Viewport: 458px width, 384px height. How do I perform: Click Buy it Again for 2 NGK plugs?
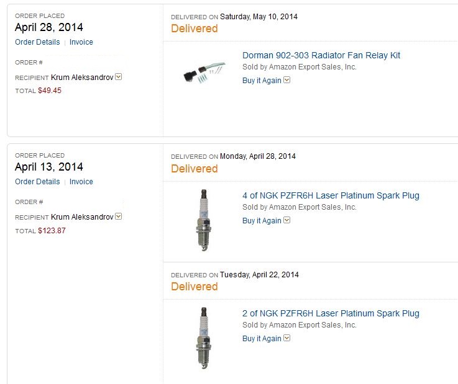coord(262,338)
